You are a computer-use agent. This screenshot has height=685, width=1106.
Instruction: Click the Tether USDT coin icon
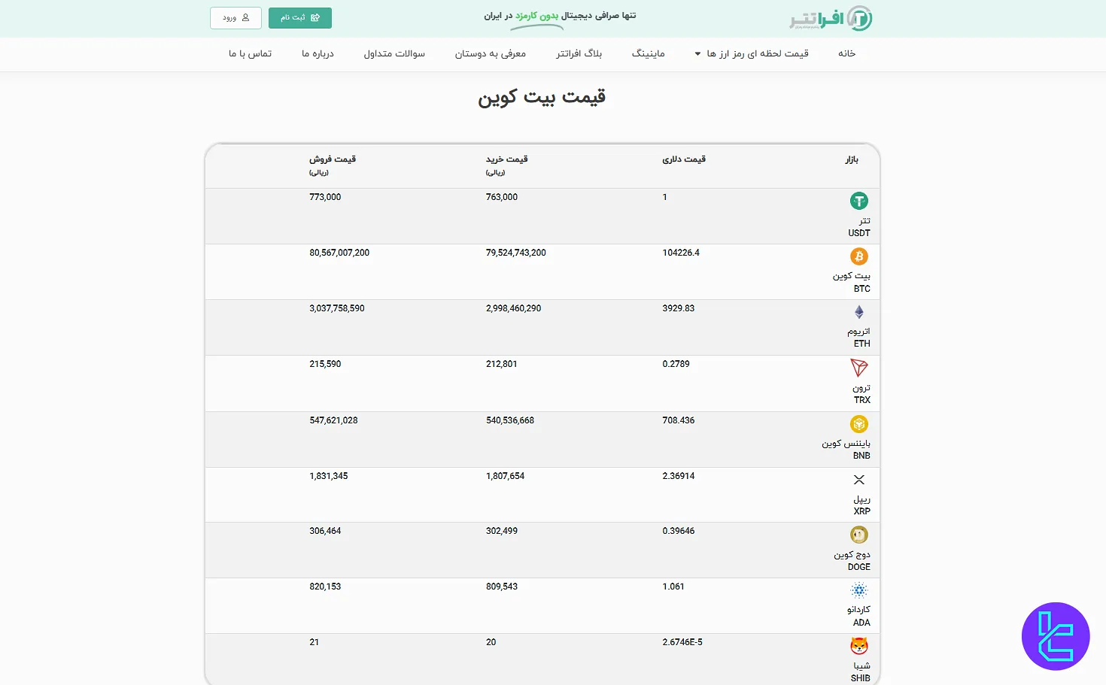[858, 201]
